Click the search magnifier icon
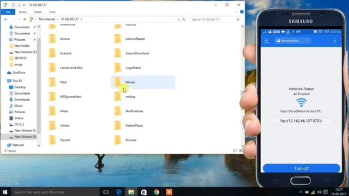This screenshot has width=349, height=196. 238,20
